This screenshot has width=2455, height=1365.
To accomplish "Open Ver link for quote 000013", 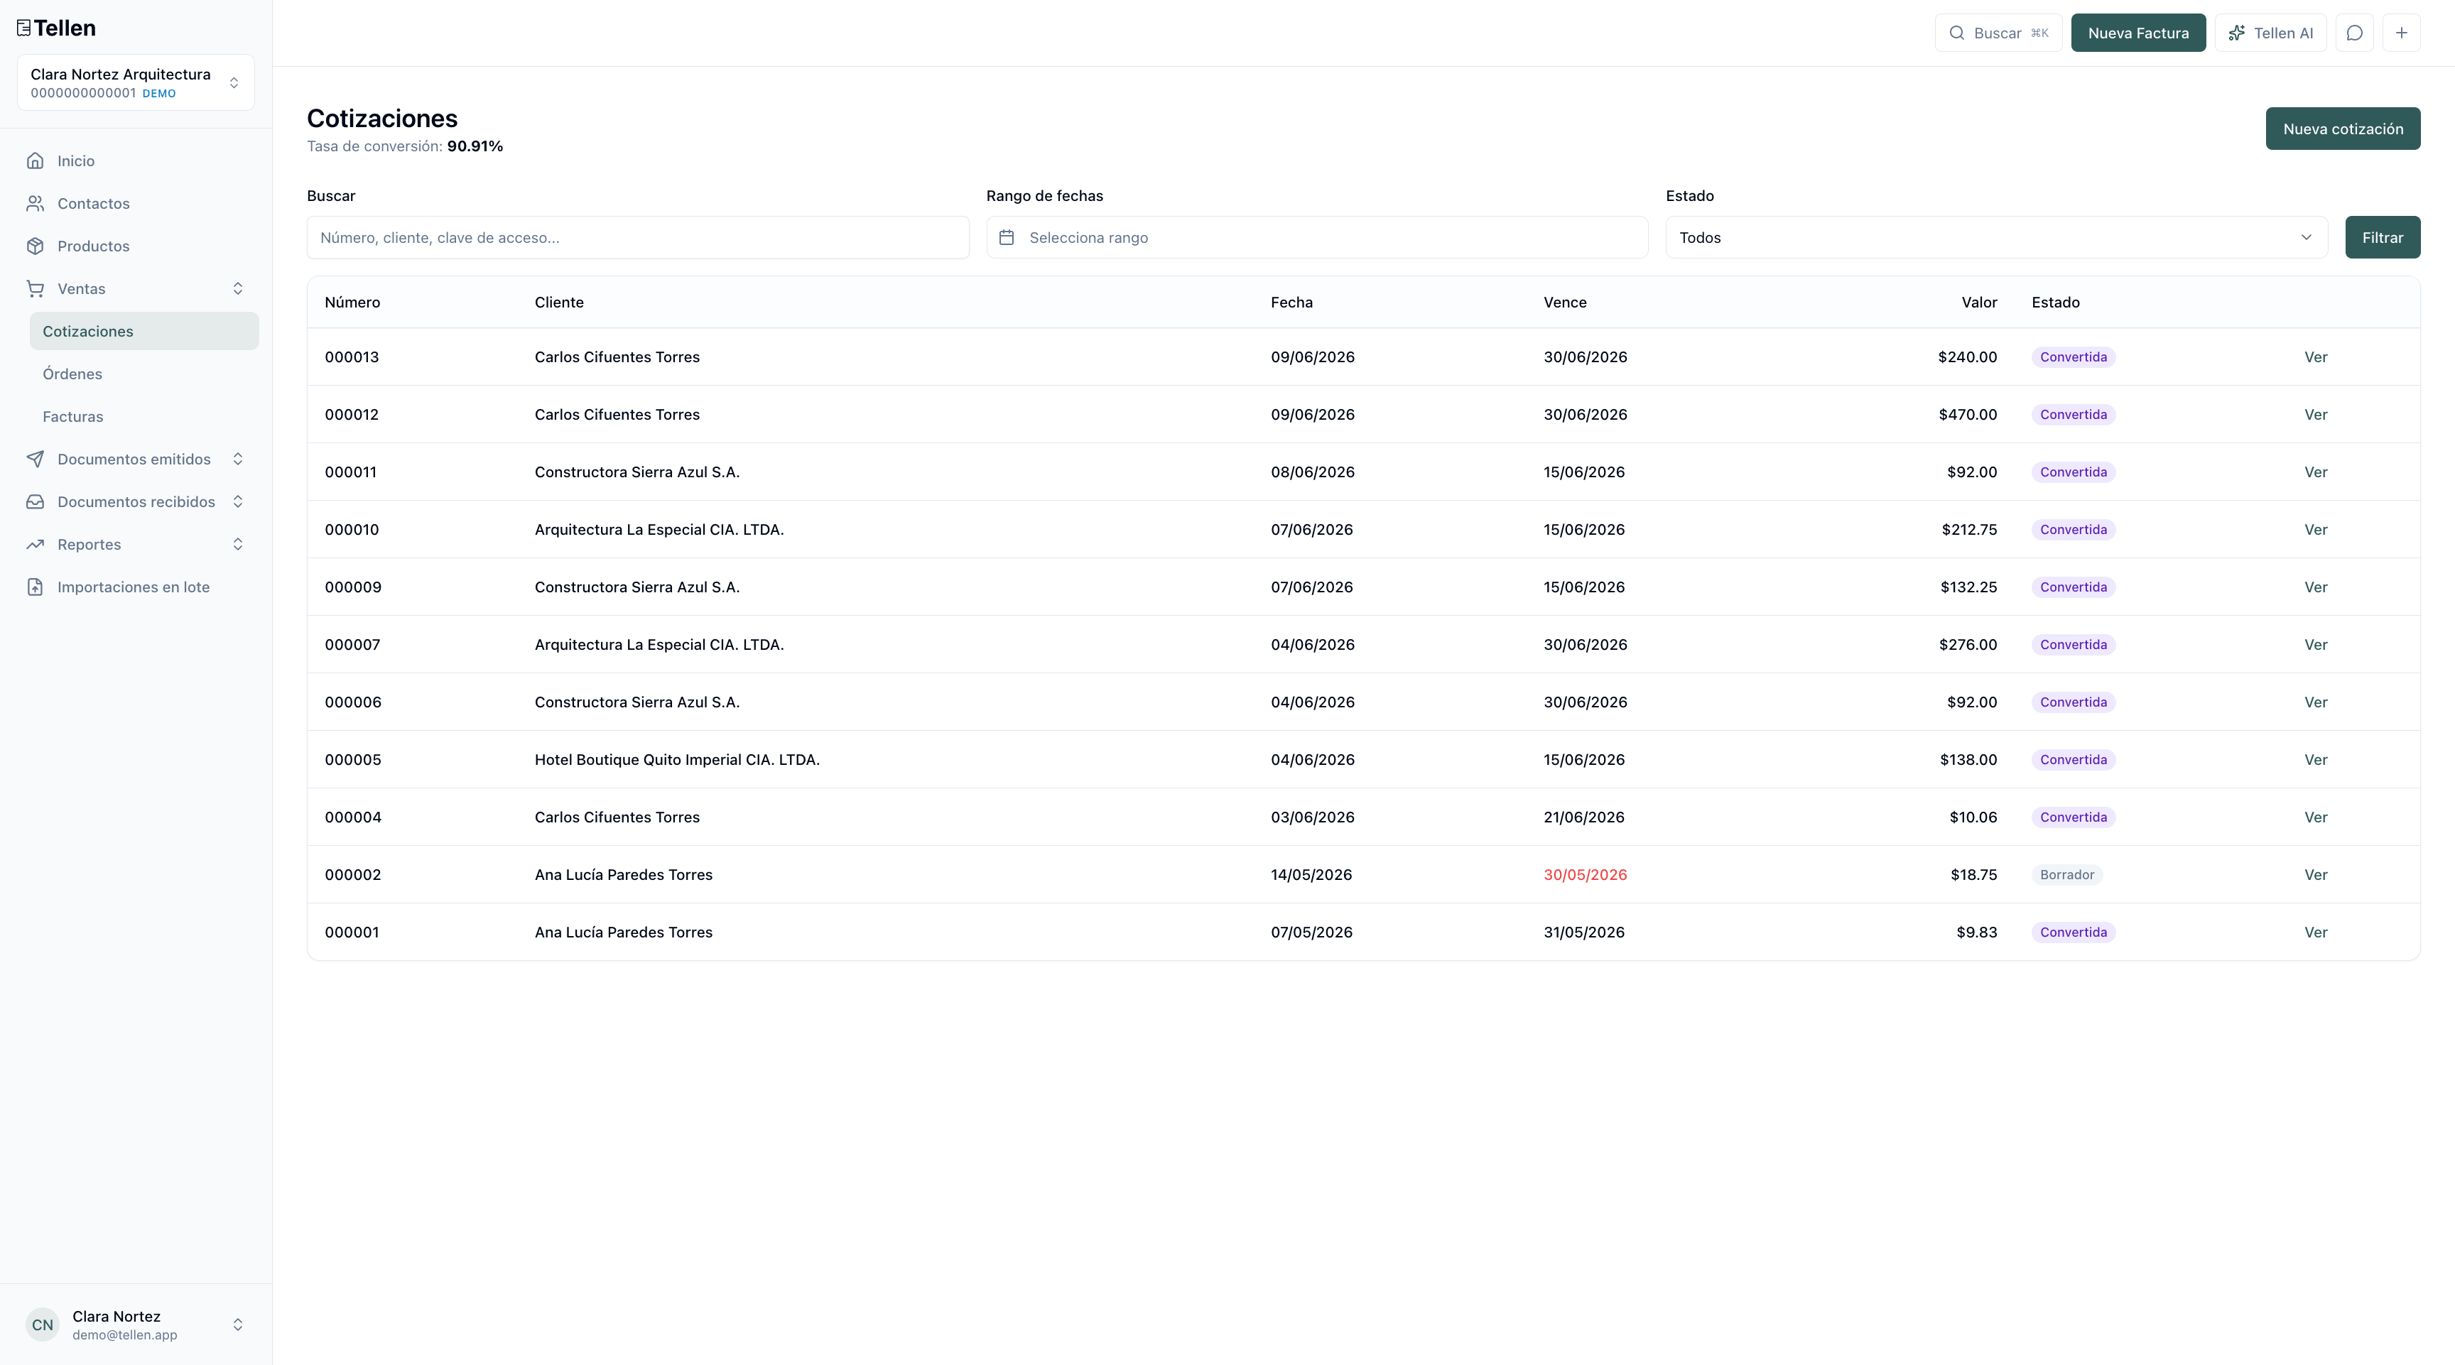I will 2316,357.
